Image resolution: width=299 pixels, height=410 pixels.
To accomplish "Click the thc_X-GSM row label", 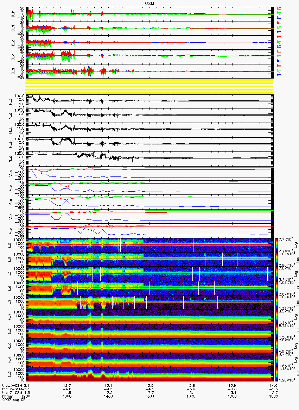I will (13, 385).
